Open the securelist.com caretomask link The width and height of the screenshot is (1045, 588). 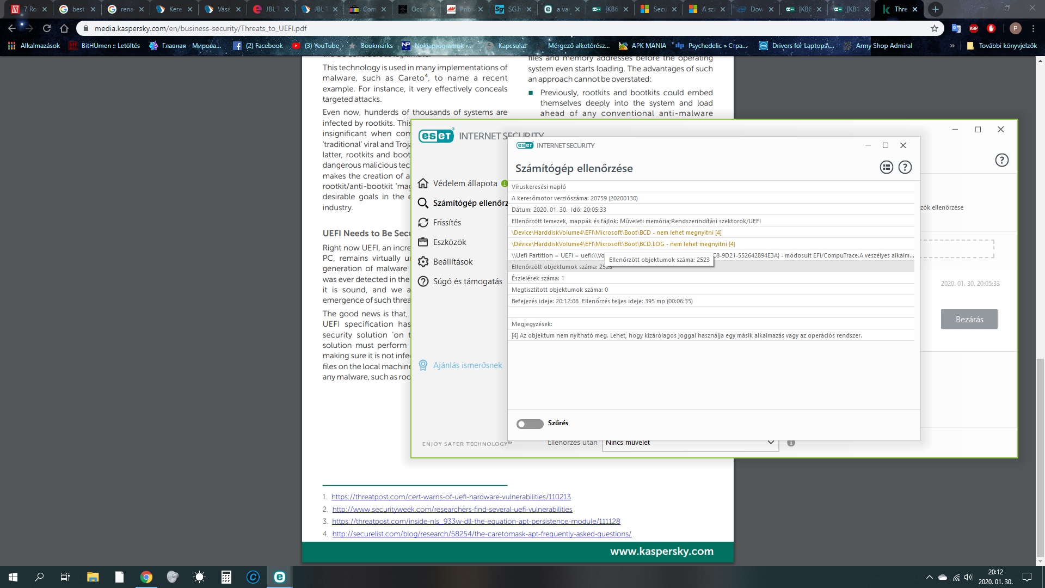coord(481,534)
